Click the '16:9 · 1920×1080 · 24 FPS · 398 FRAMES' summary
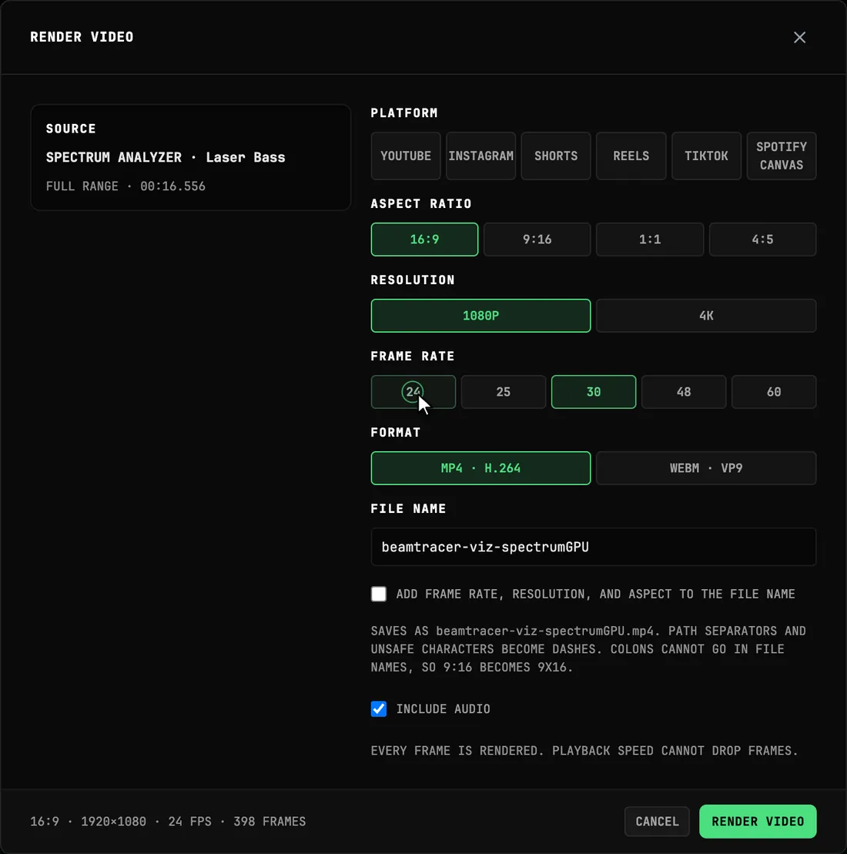Viewport: 847px width, 854px height. [x=168, y=822]
